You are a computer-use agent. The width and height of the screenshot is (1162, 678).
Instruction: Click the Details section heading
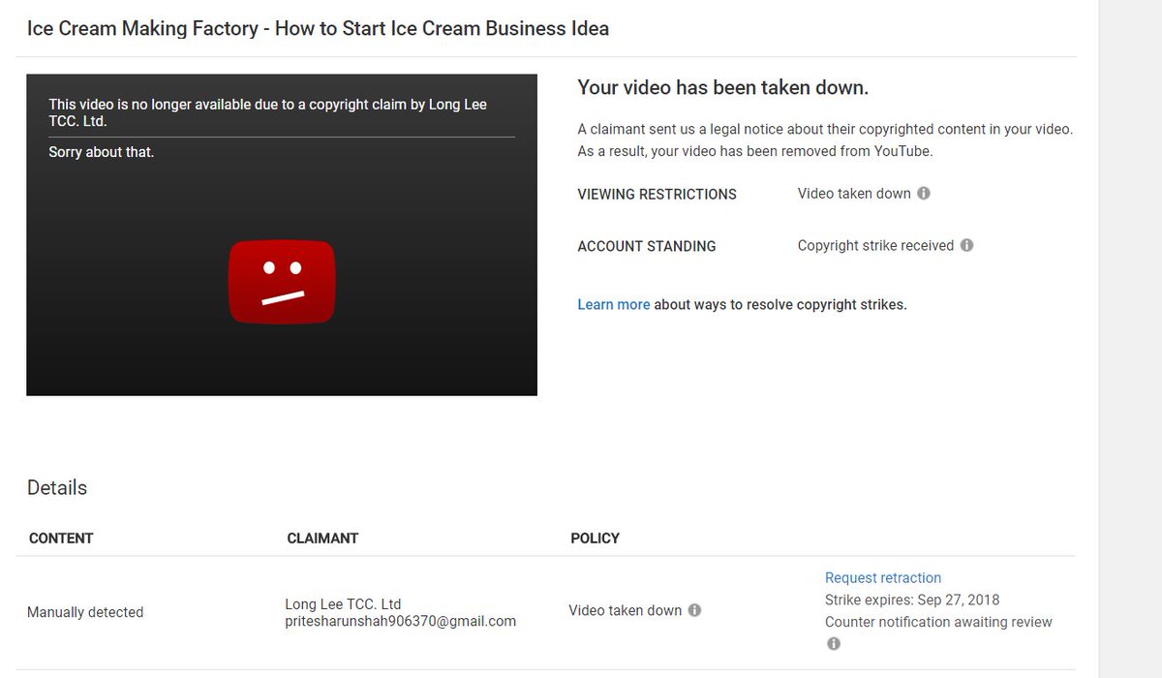tap(57, 487)
